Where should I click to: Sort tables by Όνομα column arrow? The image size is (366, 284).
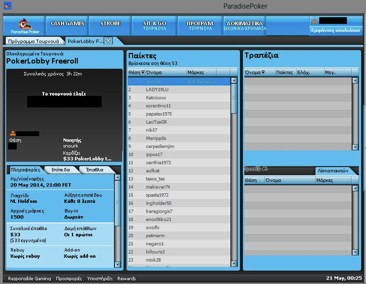[x=263, y=73]
